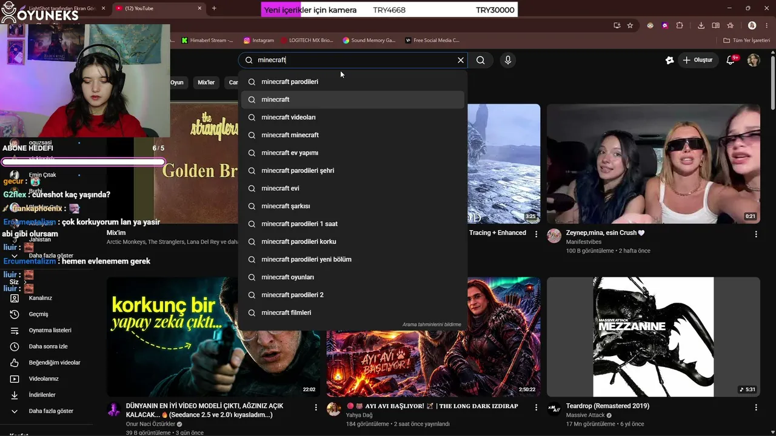Viewport: 776px width, 436px height.
Task: Click the purple extension icon in toolbar
Action: click(x=665, y=25)
